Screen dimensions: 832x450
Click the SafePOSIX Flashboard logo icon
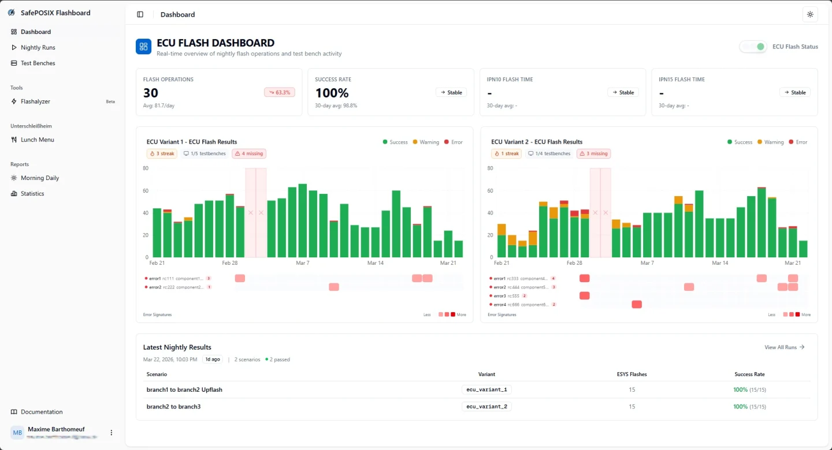point(11,13)
